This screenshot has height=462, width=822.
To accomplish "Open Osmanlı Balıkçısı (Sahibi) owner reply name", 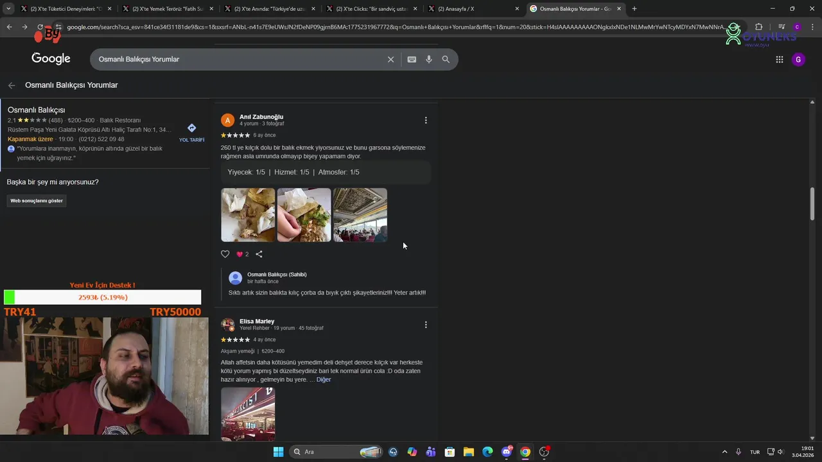I will pyautogui.click(x=277, y=275).
